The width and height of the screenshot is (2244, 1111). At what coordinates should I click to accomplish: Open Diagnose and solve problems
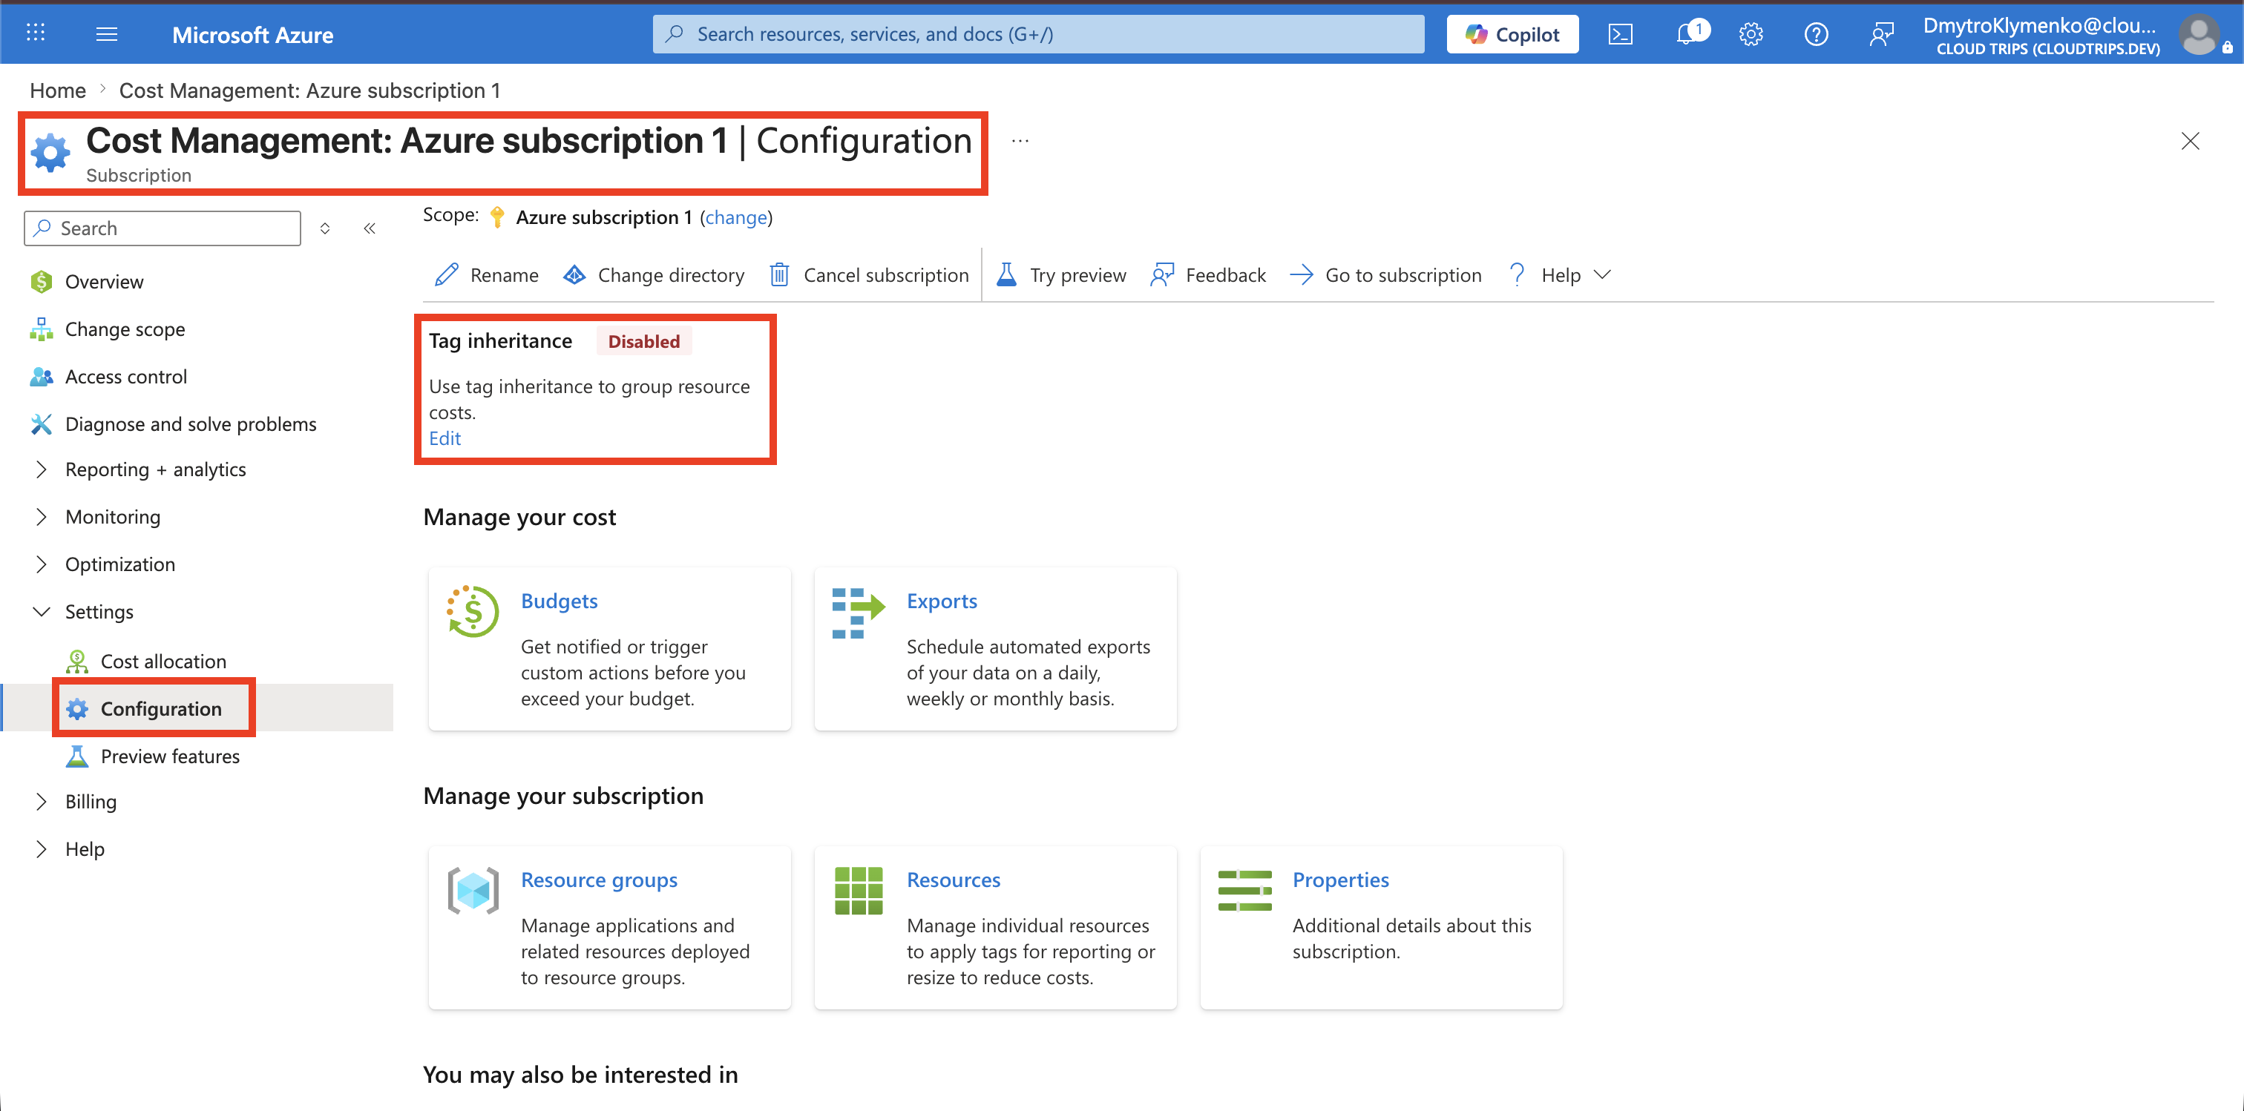pyautogui.click(x=191, y=424)
